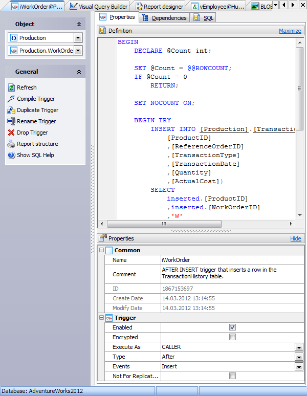The image size is (307, 396).
Task: Toggle the Encrypted checkbox
Action: [x=232, y=337]
